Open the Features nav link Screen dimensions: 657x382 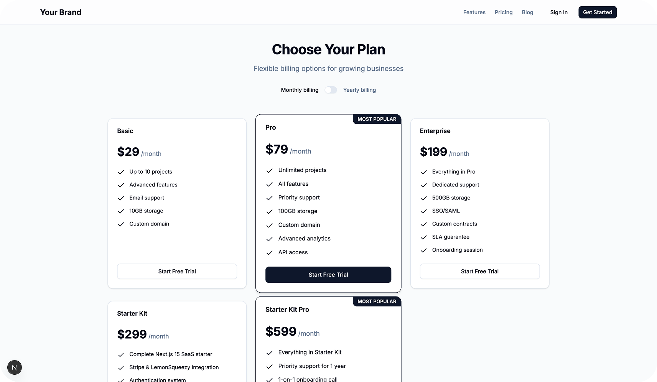point(474,12)
